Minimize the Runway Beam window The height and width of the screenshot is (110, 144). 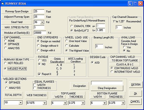tap(130, 4)
